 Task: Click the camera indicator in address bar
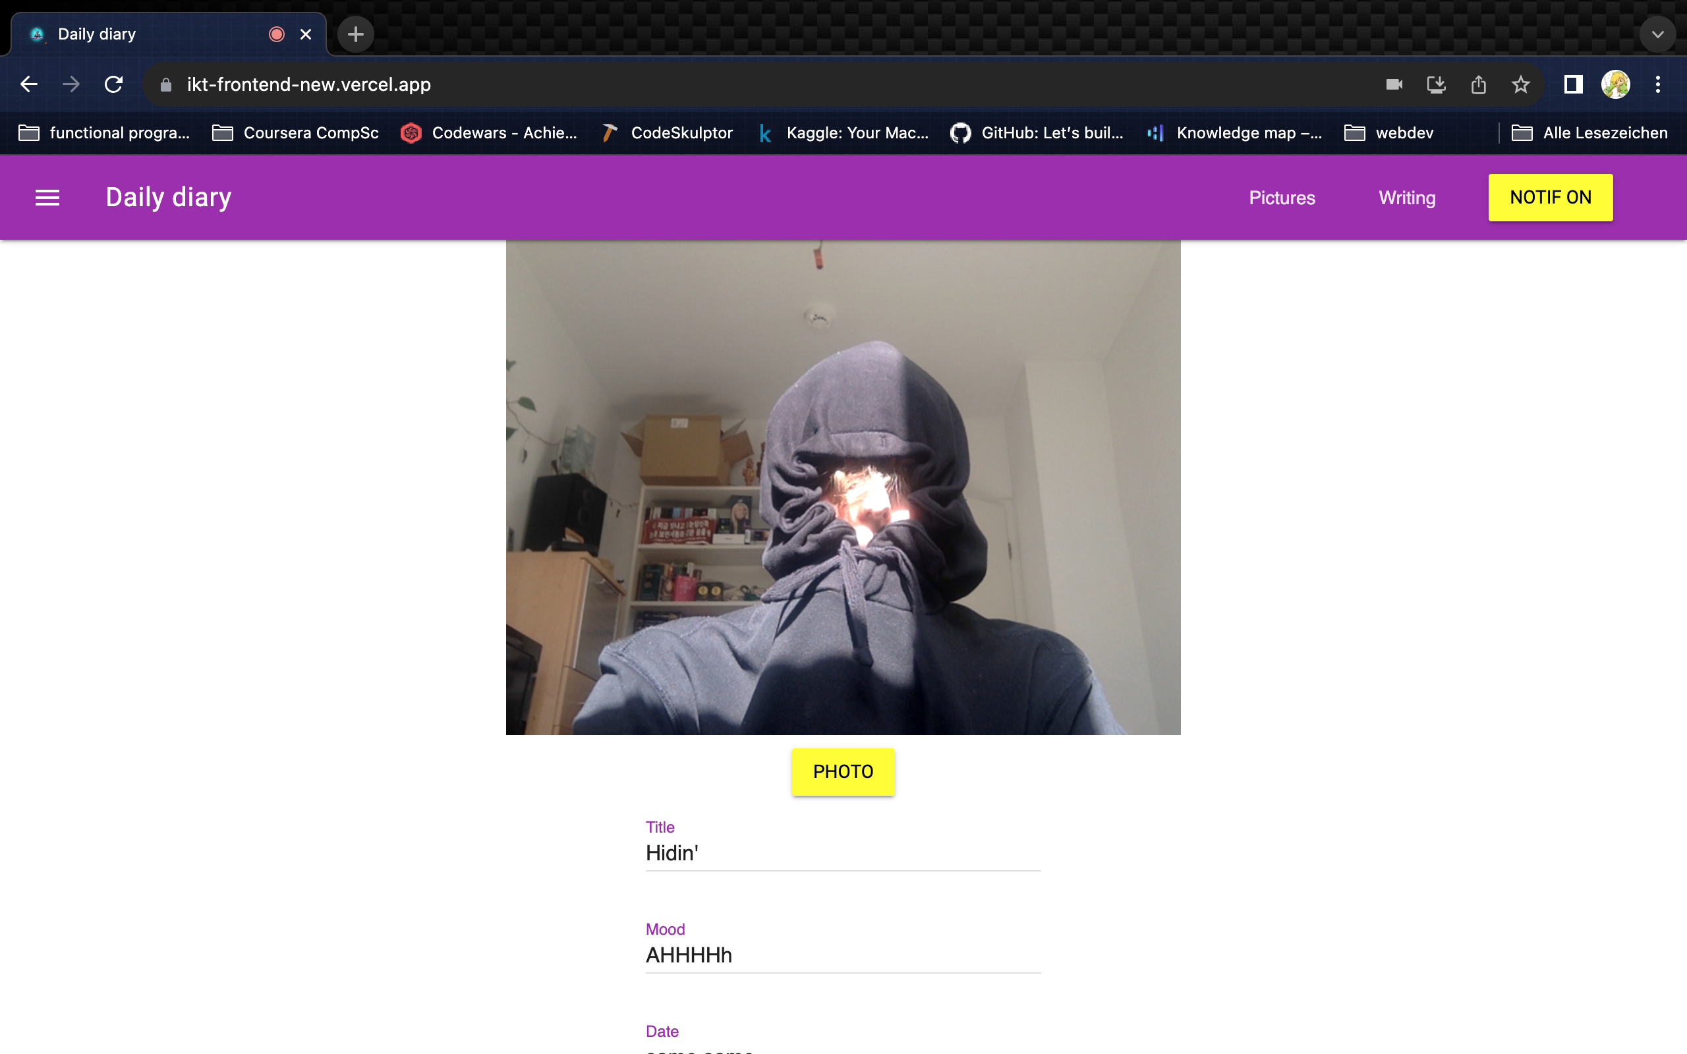click(1394, 84)
